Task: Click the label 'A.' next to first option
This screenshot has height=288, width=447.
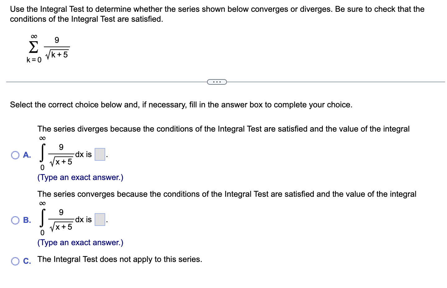Action: 27,155
